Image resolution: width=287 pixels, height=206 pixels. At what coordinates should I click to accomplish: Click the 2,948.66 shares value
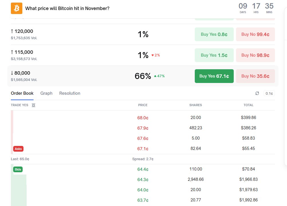pos(196,179)
